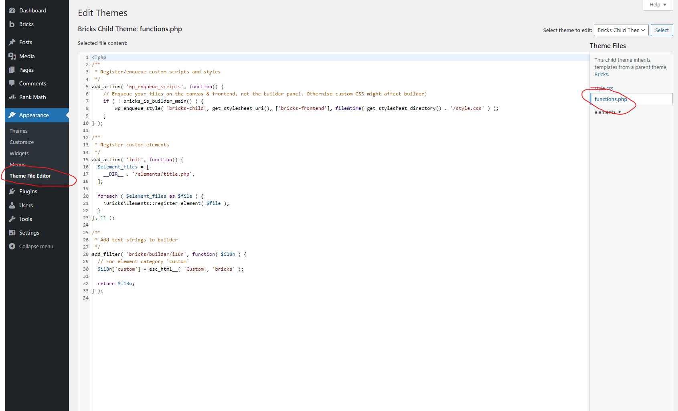Click the Media library icon
The image size is (678, 411).
(12, 56)
